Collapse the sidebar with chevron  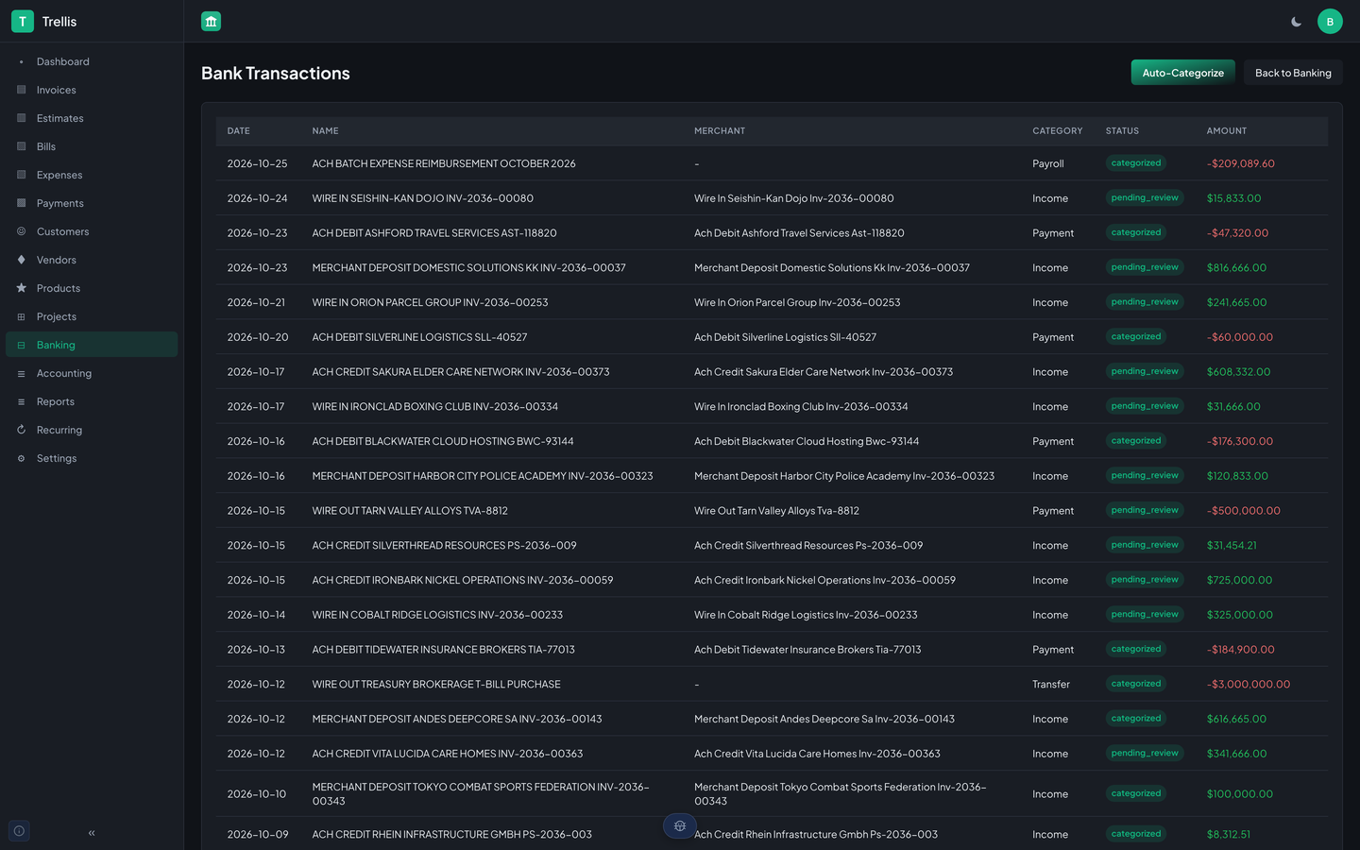tap(92, 833)
